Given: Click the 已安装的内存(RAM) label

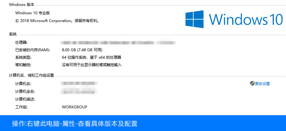Looking at the screenshot, I should coord(32,50).
